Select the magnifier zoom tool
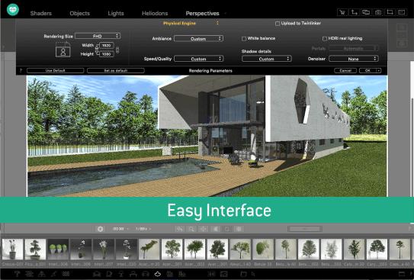This screenshot has width=414, height=280. coord(191,229)
